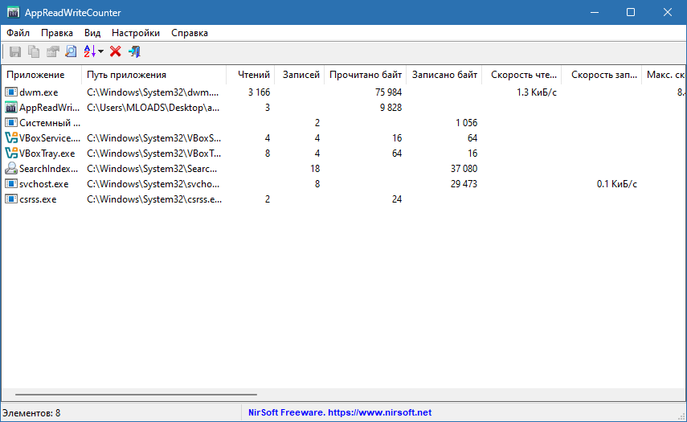Click the Exit door icon
This screenshot has height=422, width=687.
[134, 51]
